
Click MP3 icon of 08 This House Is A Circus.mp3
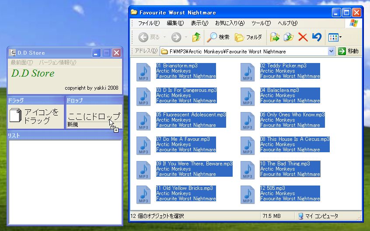click(x=248, y=146)
